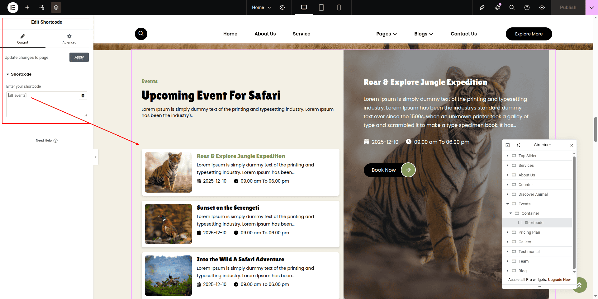Expand Pricing Plan in Structure panel
Screen dimensions: 598x299
[508, 232]
